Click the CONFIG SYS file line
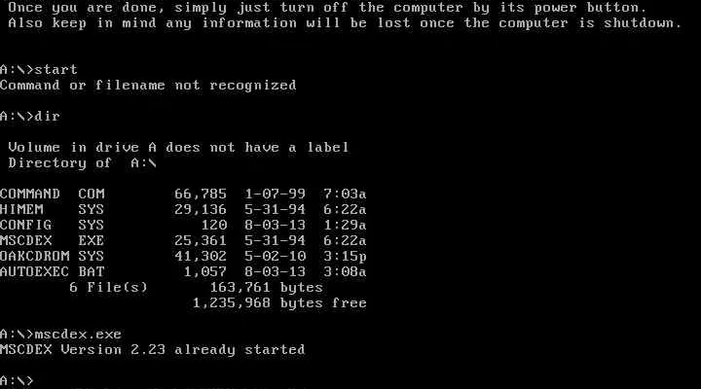Screen dimensions: 701x389 (183, 225)
